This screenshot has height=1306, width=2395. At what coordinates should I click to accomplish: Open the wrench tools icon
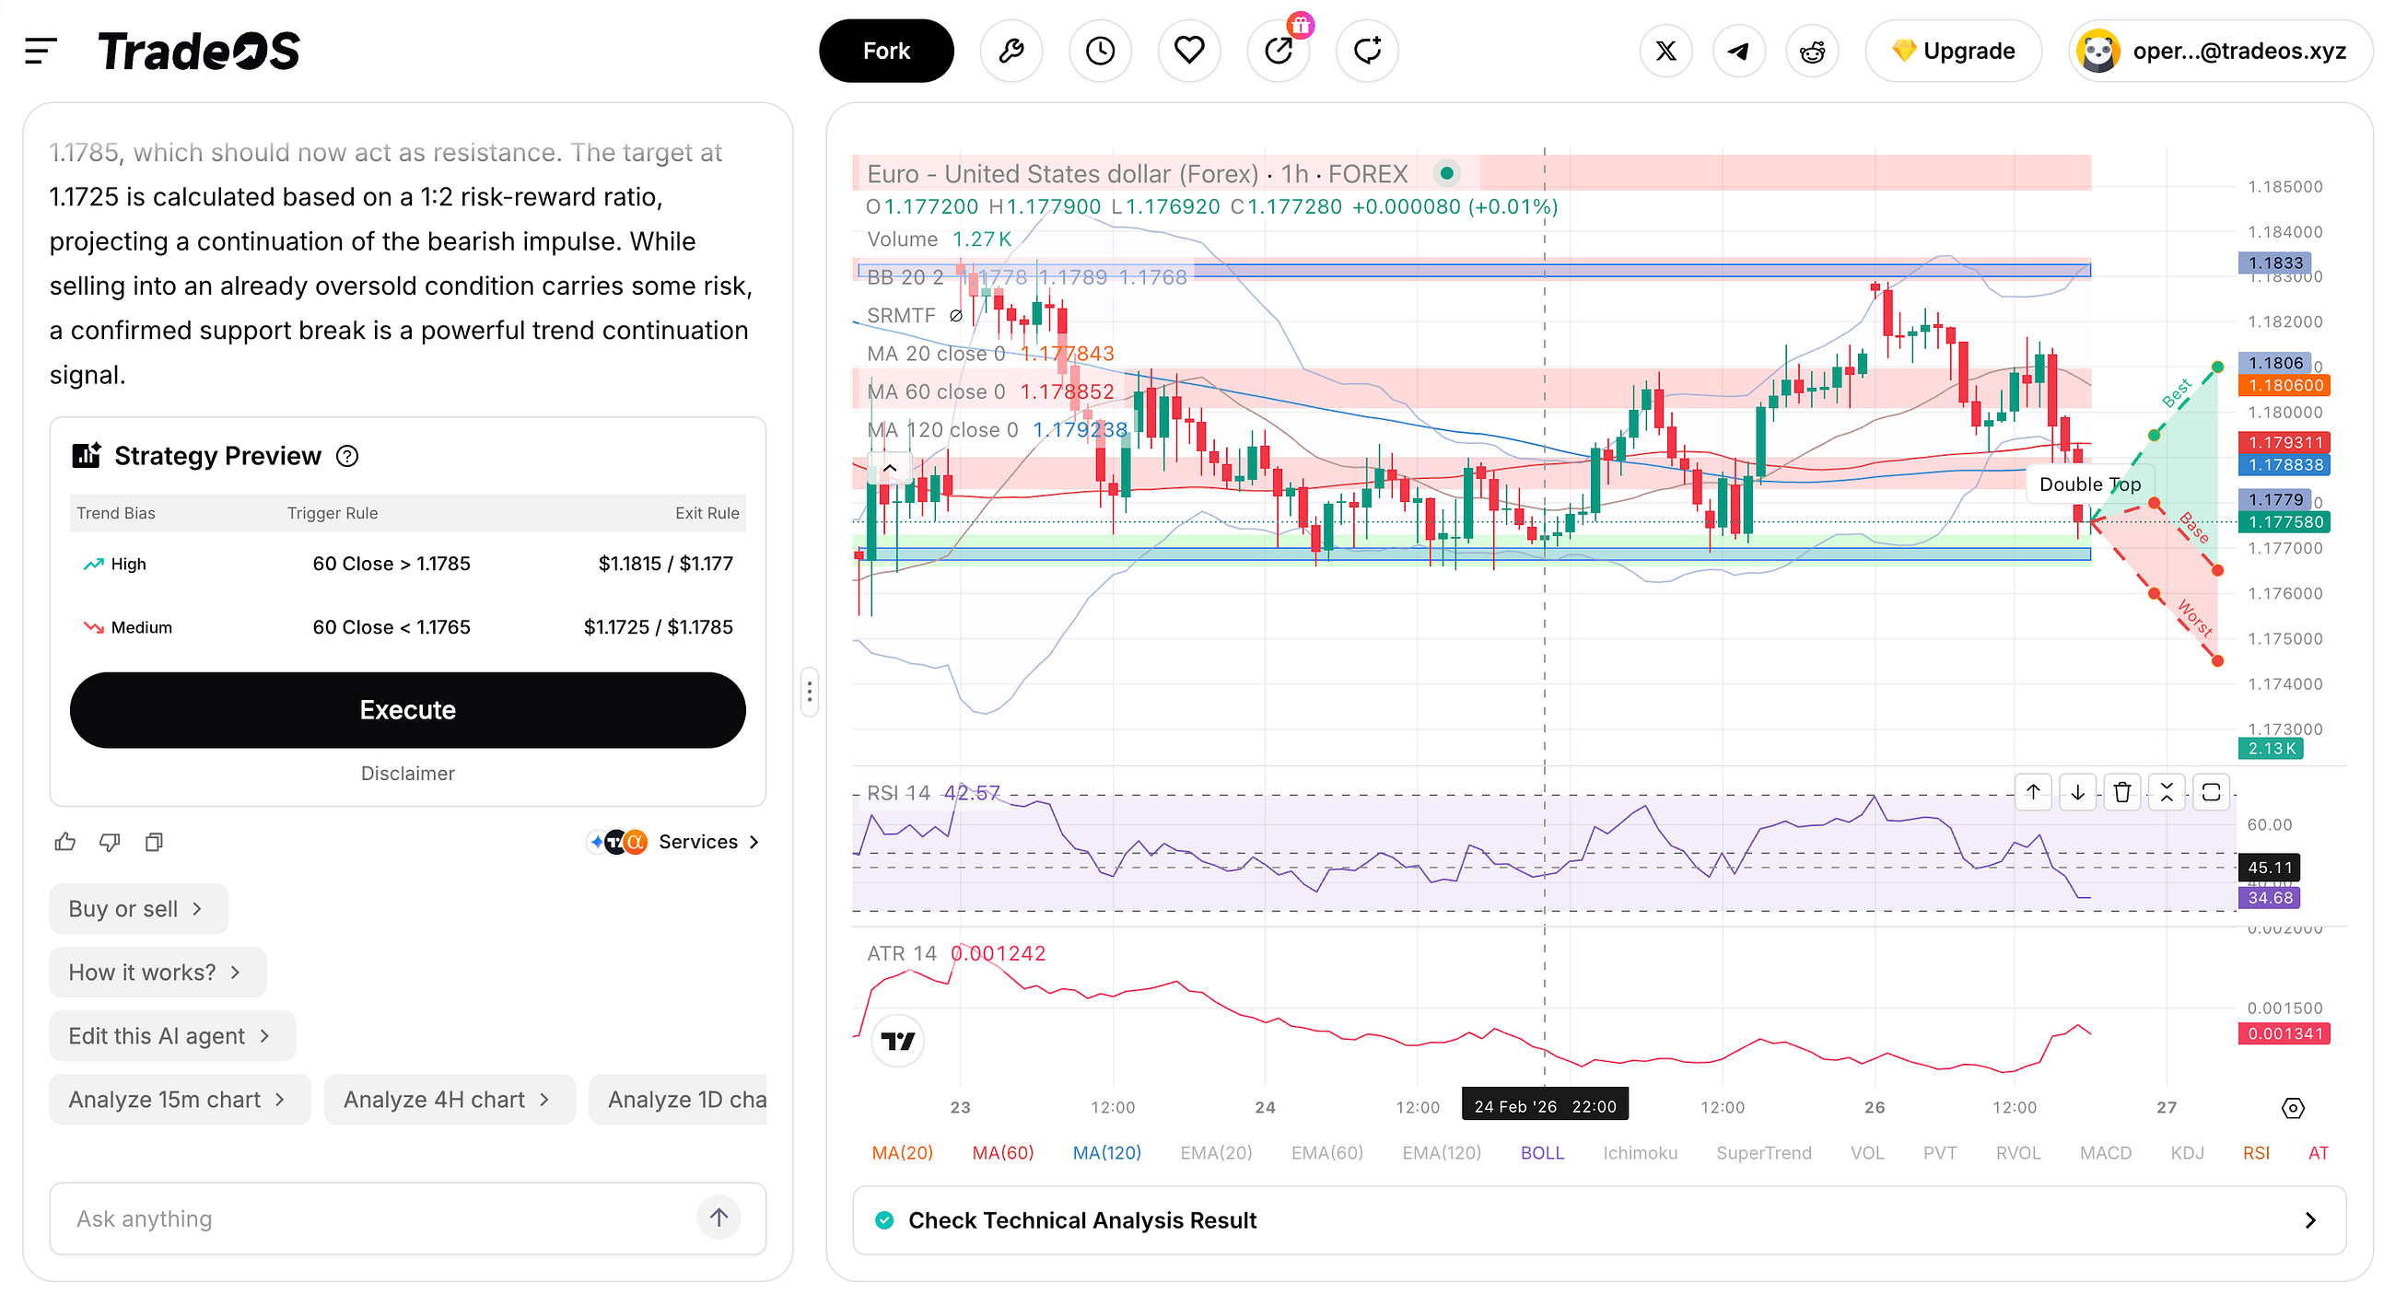click(x=1011, y=52)
